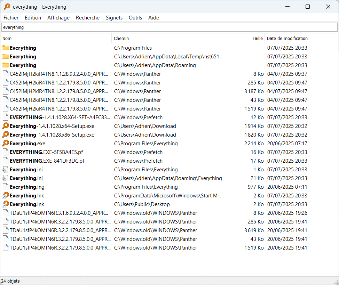339x285 pixels.
Task: Click the Everything.exe magnifier icon
Action: tap(6, 143)
